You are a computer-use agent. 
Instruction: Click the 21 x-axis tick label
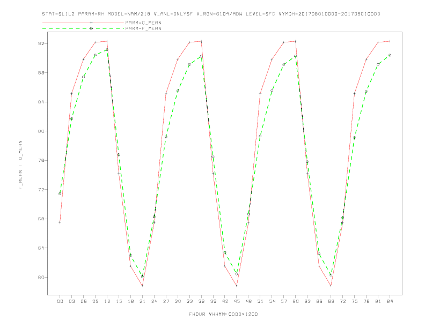pos(142,301)
